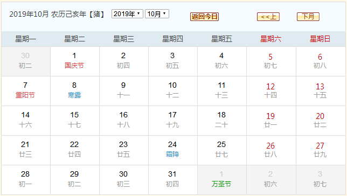Select October 28 初一
Viewport: 347px width, 196px height.
click(x=26, y=180)
